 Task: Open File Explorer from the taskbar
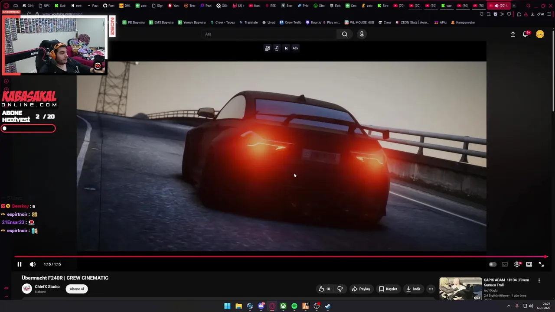coord(238,306)
